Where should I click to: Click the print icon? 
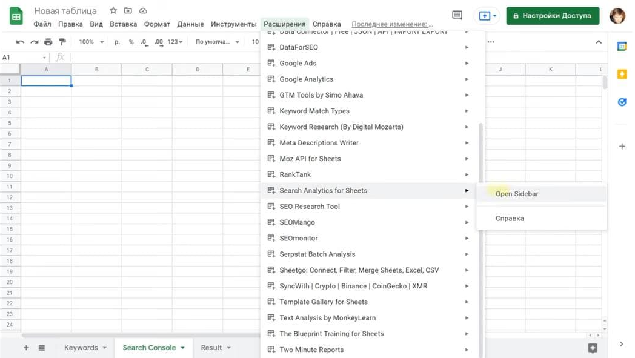48,42
